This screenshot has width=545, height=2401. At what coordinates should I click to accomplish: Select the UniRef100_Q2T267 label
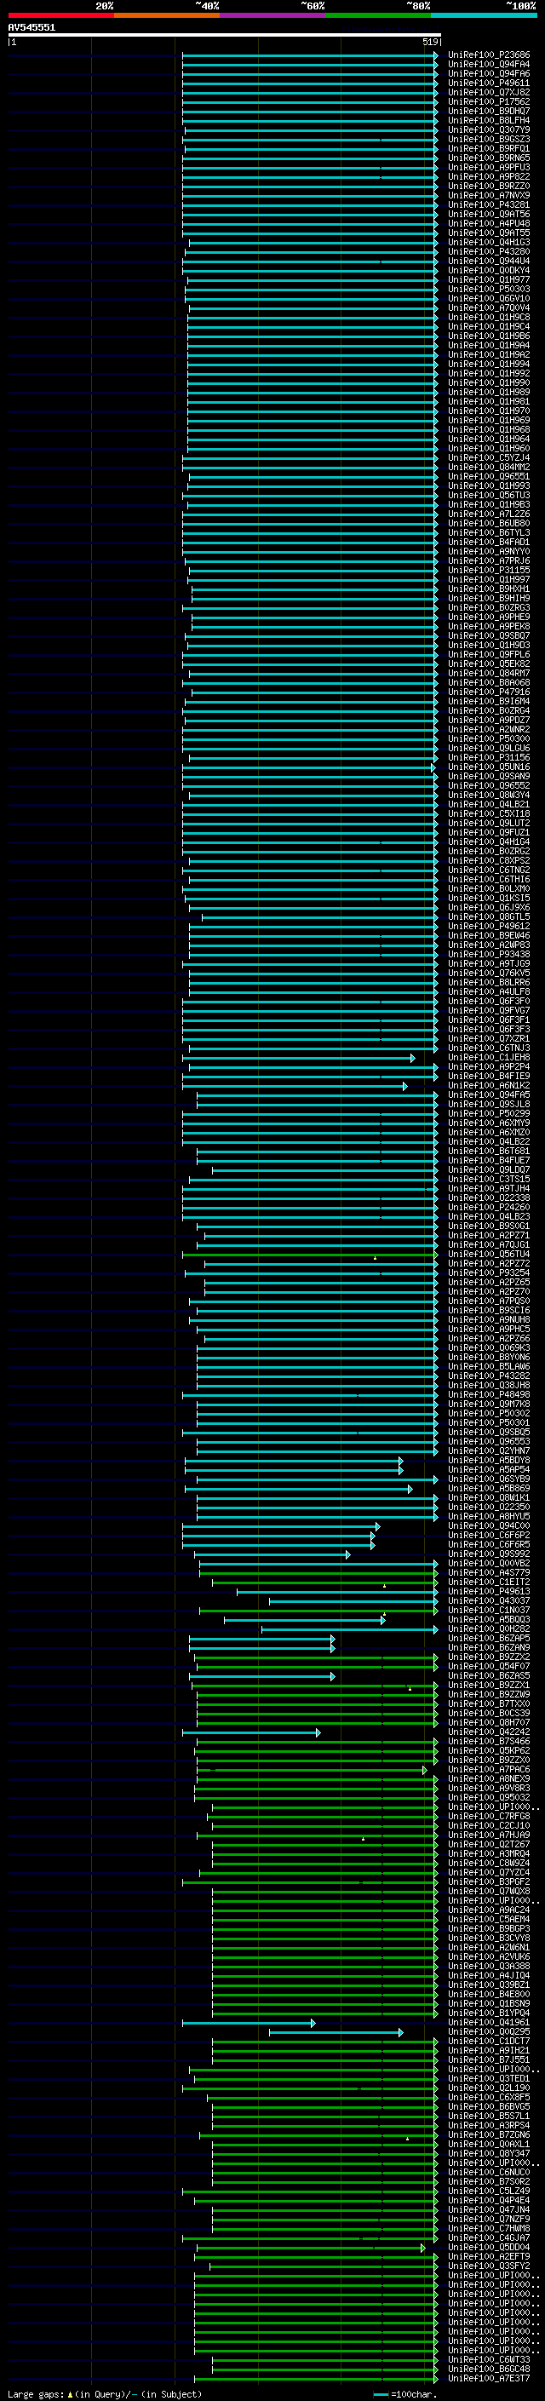tap(488, 1844)
